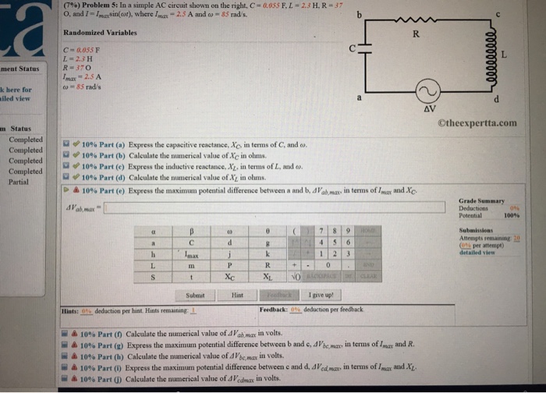Click the Feedback button
546x393 pixels.
[x=279, y=296]
